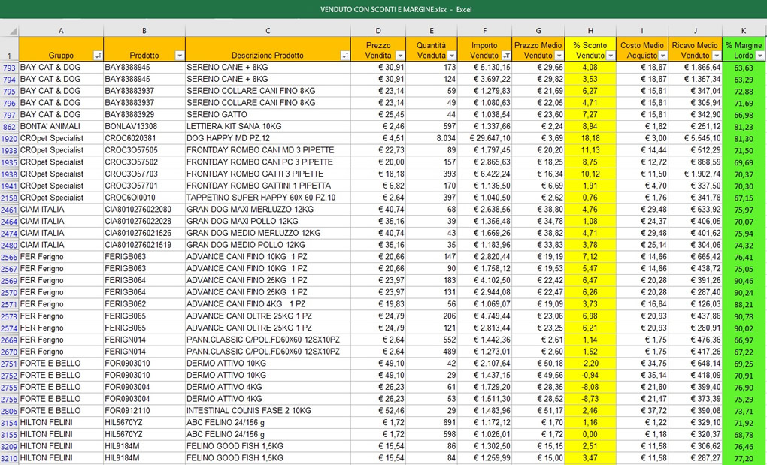Select product code FOR0912110
The height and width of the screenshot is (465, 767).
(144, 411)
